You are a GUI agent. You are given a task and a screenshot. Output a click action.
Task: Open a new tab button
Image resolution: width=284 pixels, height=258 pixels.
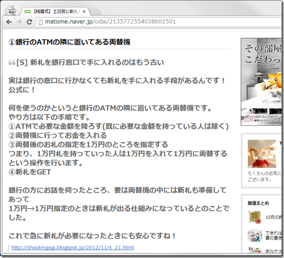(x=96, y=12)
